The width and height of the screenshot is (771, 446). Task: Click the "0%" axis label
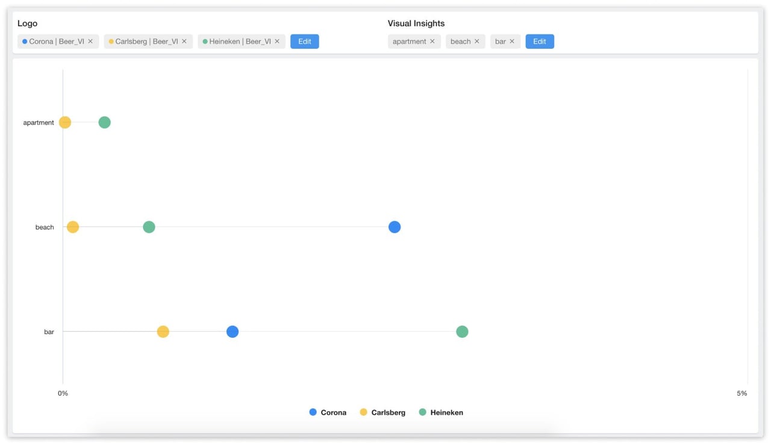coord(63,393)
